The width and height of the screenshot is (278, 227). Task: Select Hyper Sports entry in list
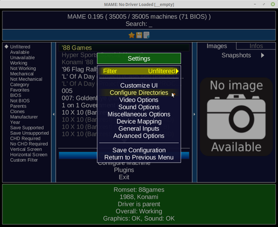[79, 55]
